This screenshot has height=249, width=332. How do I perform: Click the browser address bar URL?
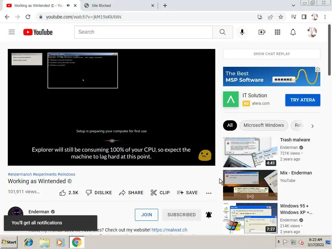[84, 17]
